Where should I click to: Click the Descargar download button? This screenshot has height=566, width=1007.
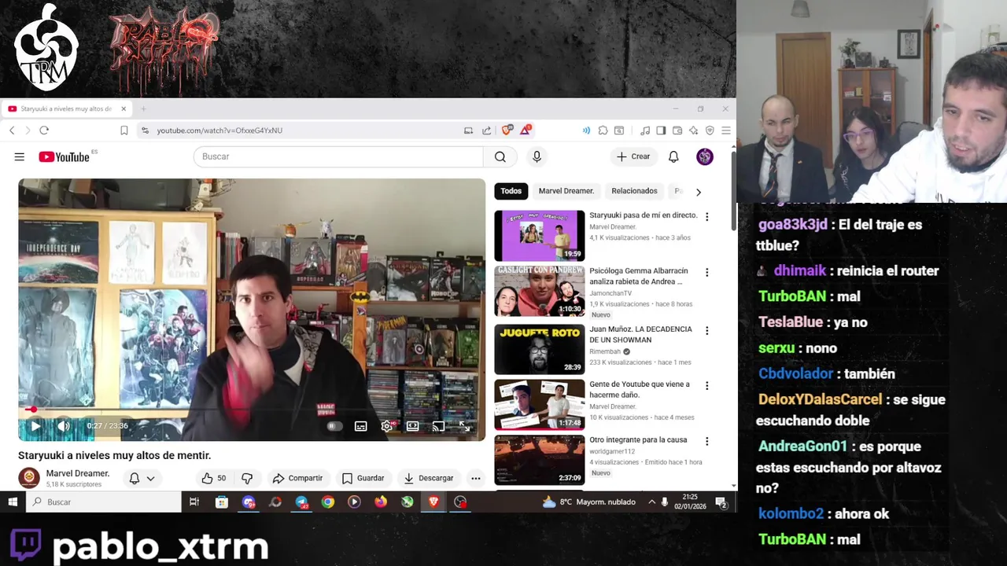click(x=428, y=478)
